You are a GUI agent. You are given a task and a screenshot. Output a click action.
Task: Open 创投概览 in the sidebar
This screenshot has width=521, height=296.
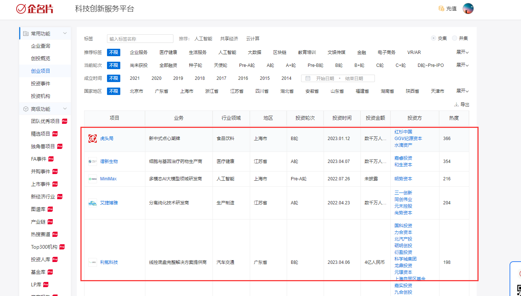click(x=41, y=59)
